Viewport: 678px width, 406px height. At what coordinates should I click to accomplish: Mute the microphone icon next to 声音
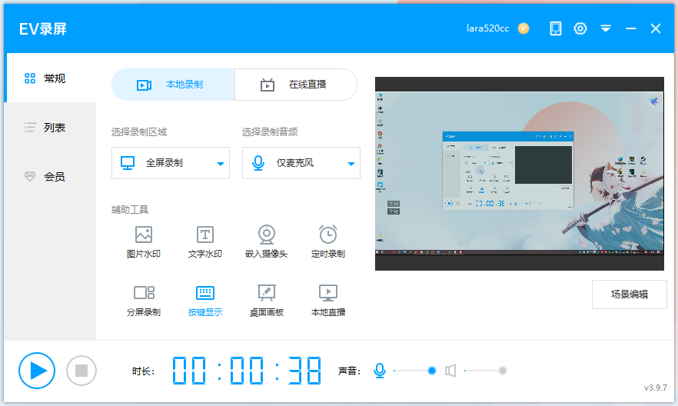click(380, 371)
